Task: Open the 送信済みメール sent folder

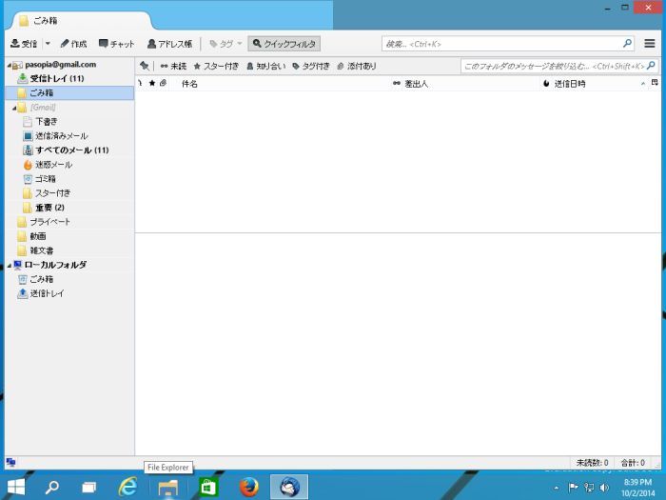Action: 61,136
